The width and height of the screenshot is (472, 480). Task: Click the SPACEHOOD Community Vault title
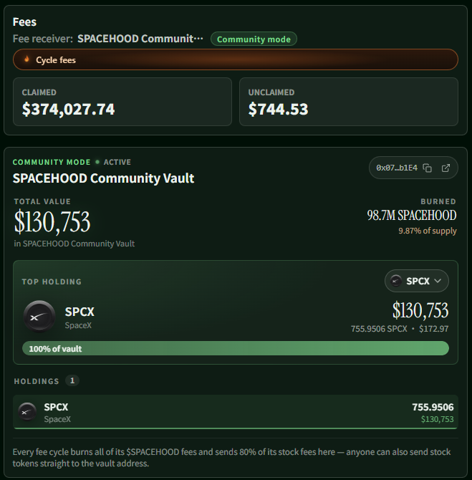pos(103,178)
